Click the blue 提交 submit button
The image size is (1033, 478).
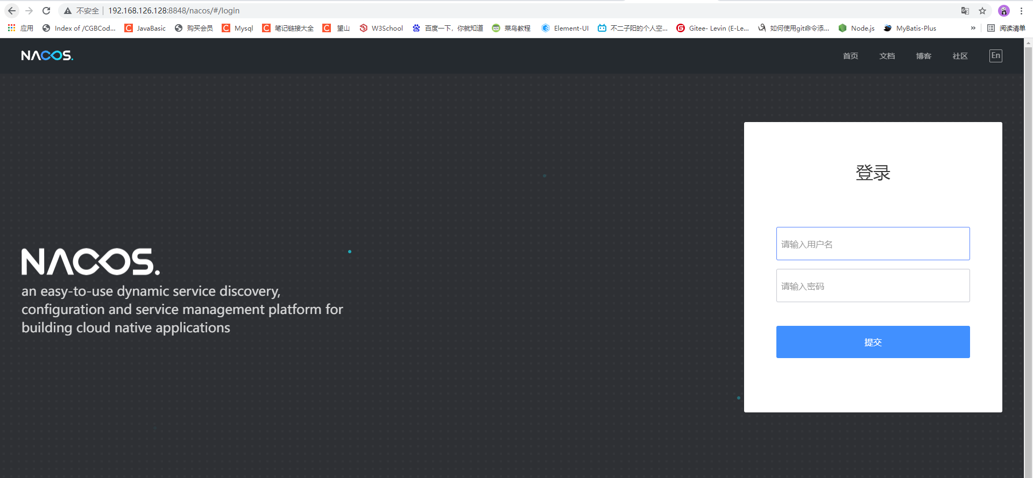point(873,342)
